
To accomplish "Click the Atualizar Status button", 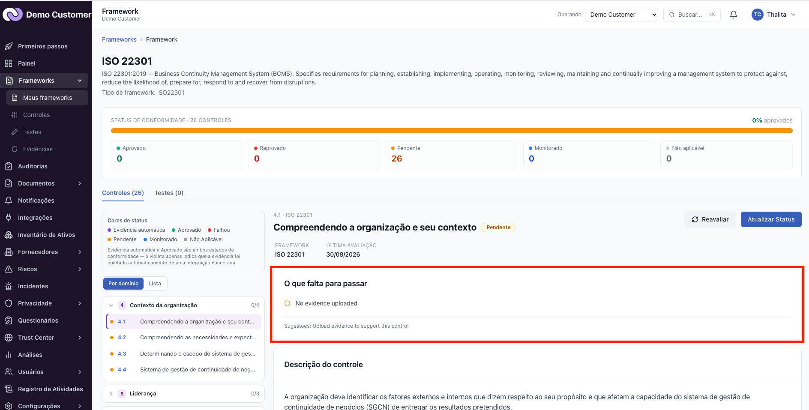I will (771, 219).
